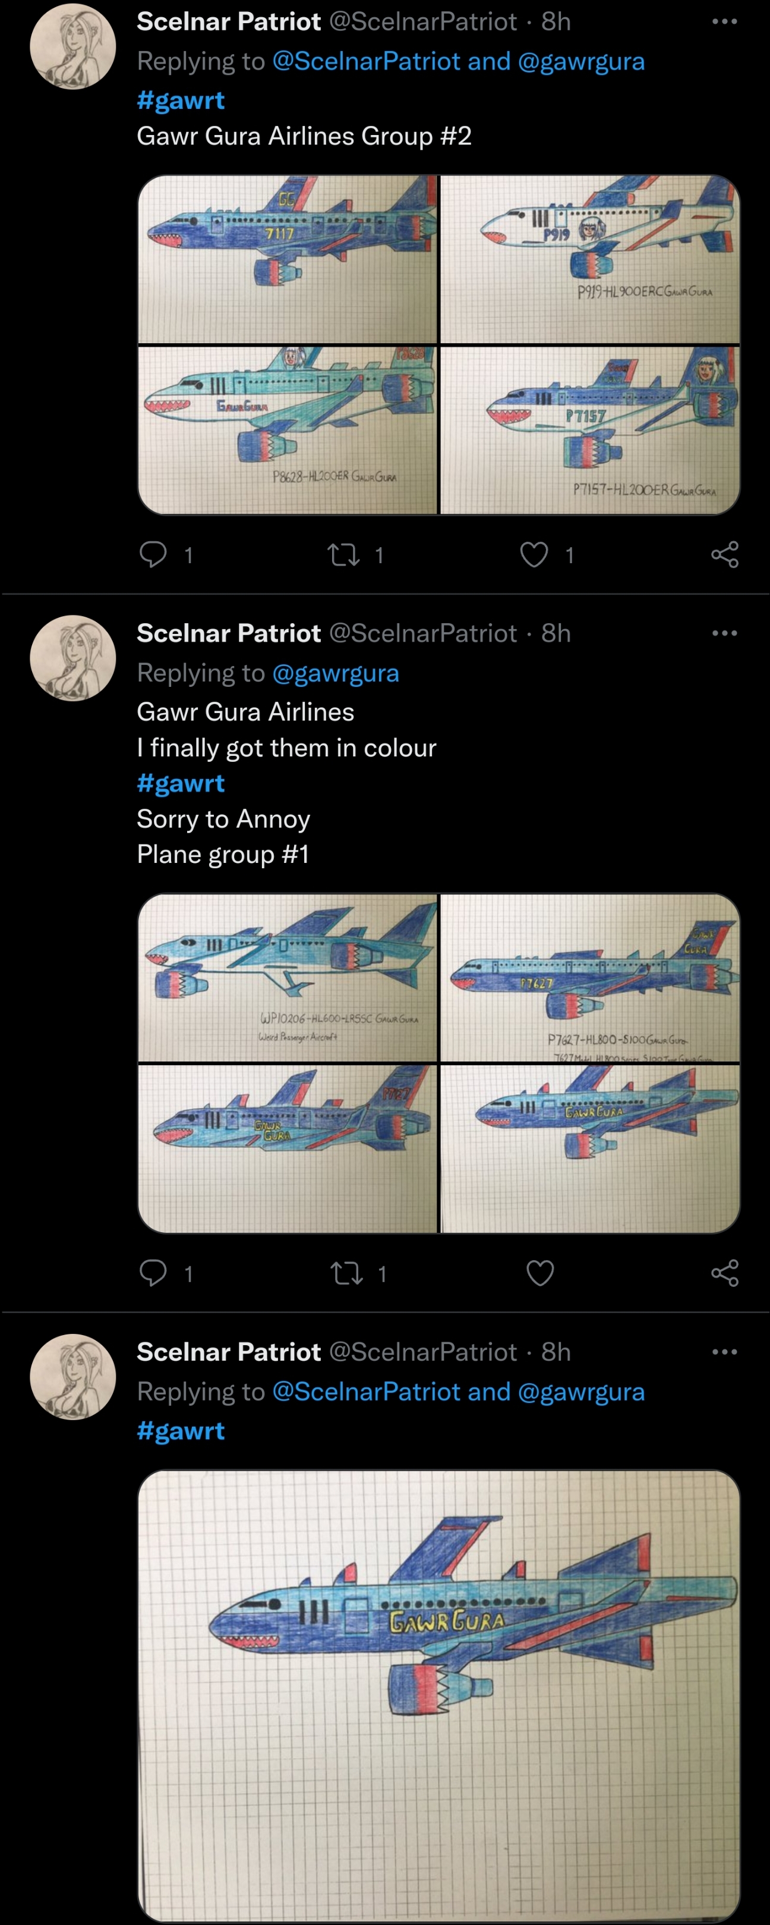Open @gawrgura mention in Plane group #1 tweet
The width and height of the screenshot is (770, 1925).
(335, 673)
